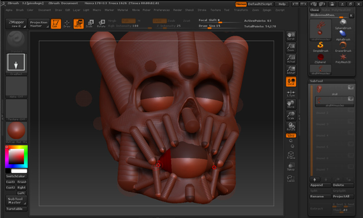Click the right shelf Move view icon
The image size is (363, 218).
(291, 104)
